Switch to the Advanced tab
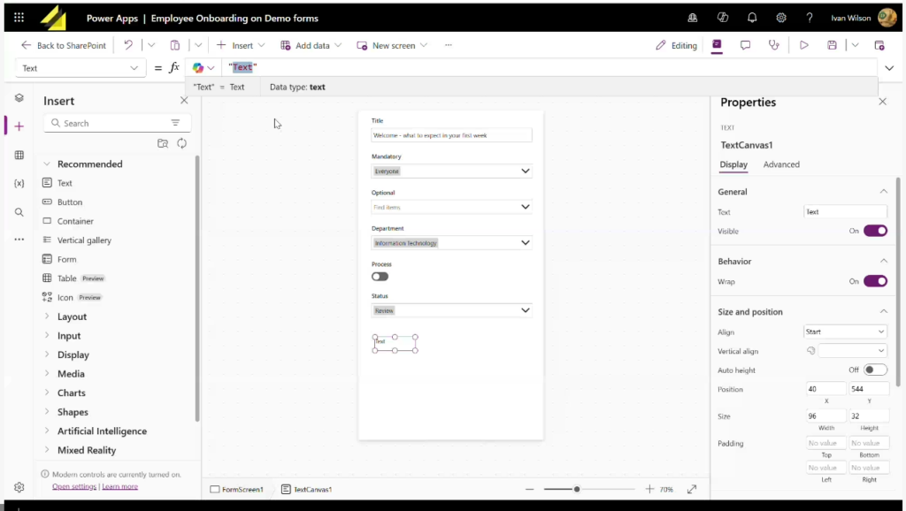 click(781, 164)
